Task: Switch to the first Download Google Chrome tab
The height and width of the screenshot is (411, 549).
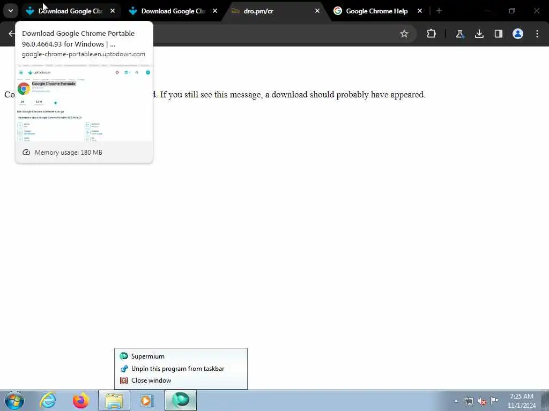Action: tap(70, 11)
